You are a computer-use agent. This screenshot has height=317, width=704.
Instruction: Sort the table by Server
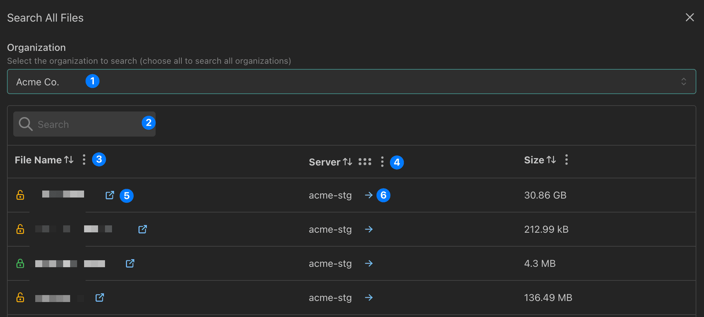[x=347, y=162]
